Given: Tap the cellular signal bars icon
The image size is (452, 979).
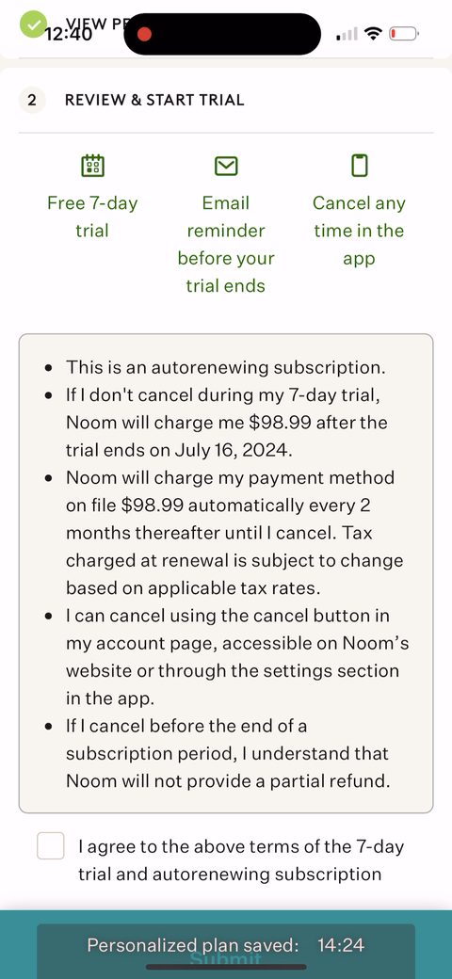Looking at the screenshot, I should [x=347, y=34].
